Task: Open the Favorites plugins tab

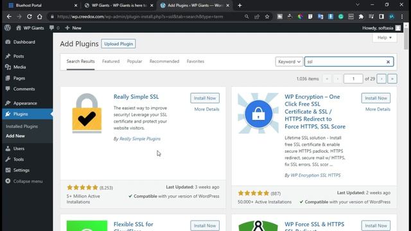Action: tap(195, 62)
